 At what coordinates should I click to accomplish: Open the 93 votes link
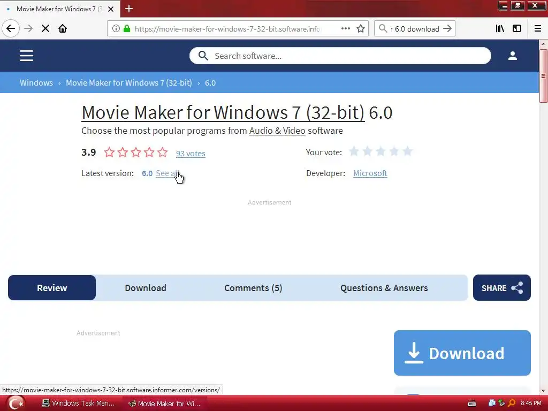coord(191,154)
